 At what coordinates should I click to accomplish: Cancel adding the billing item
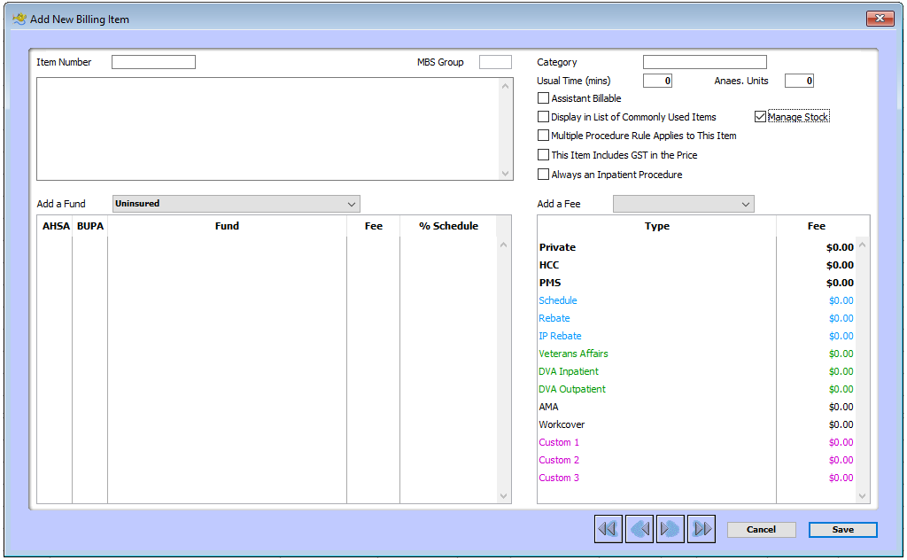coord(761,529)
